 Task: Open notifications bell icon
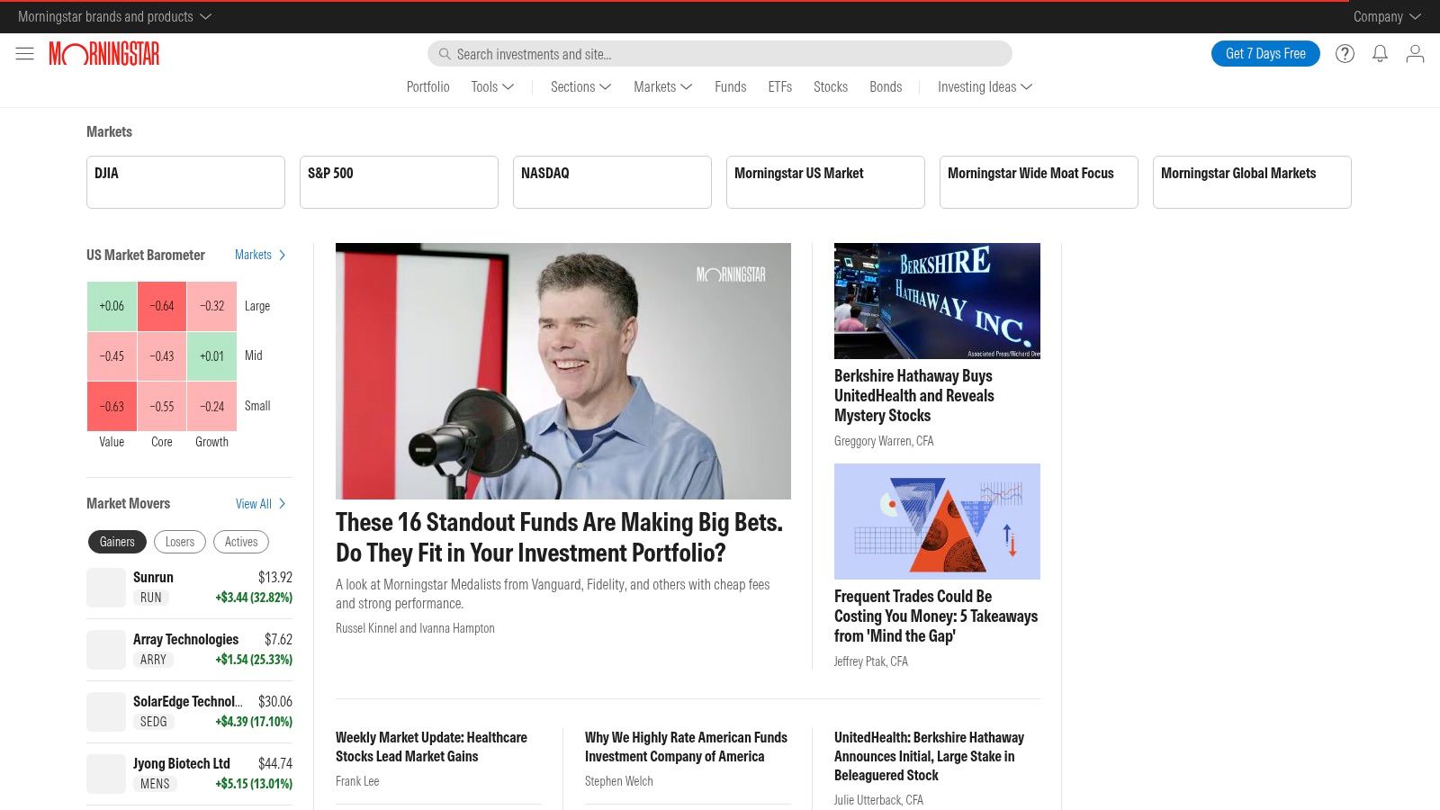(1380, 54)
